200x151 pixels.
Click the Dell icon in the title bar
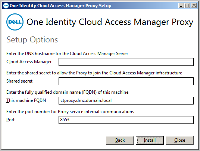[6, 6]
